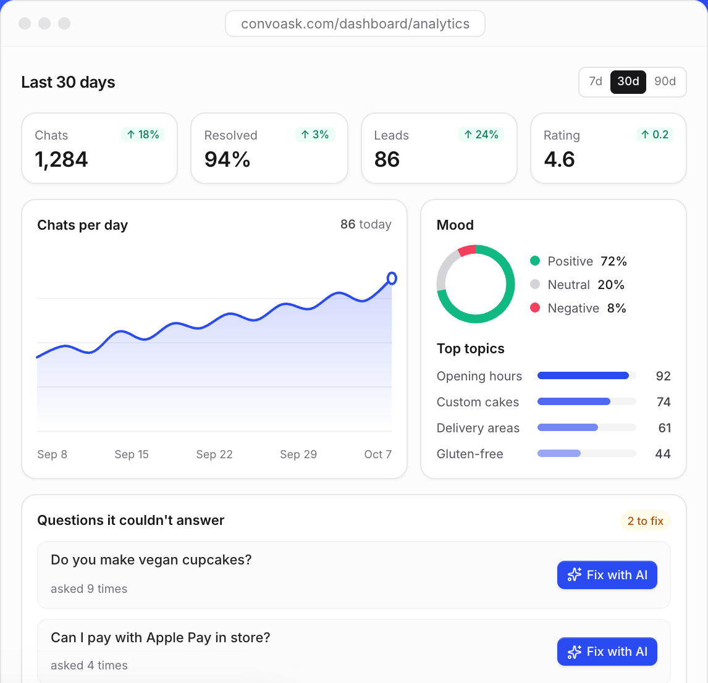Select 'Can I pay with Apple Pay in store?'
708x683 pixels.
click(160, 637)
